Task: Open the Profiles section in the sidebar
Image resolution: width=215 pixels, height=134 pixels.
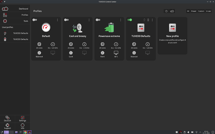Action: 15,15
